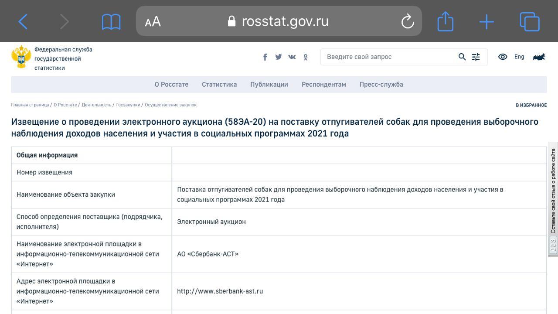Go to Госзакупки breadcrumb link
558x314 pixels.
click(128, 105)
